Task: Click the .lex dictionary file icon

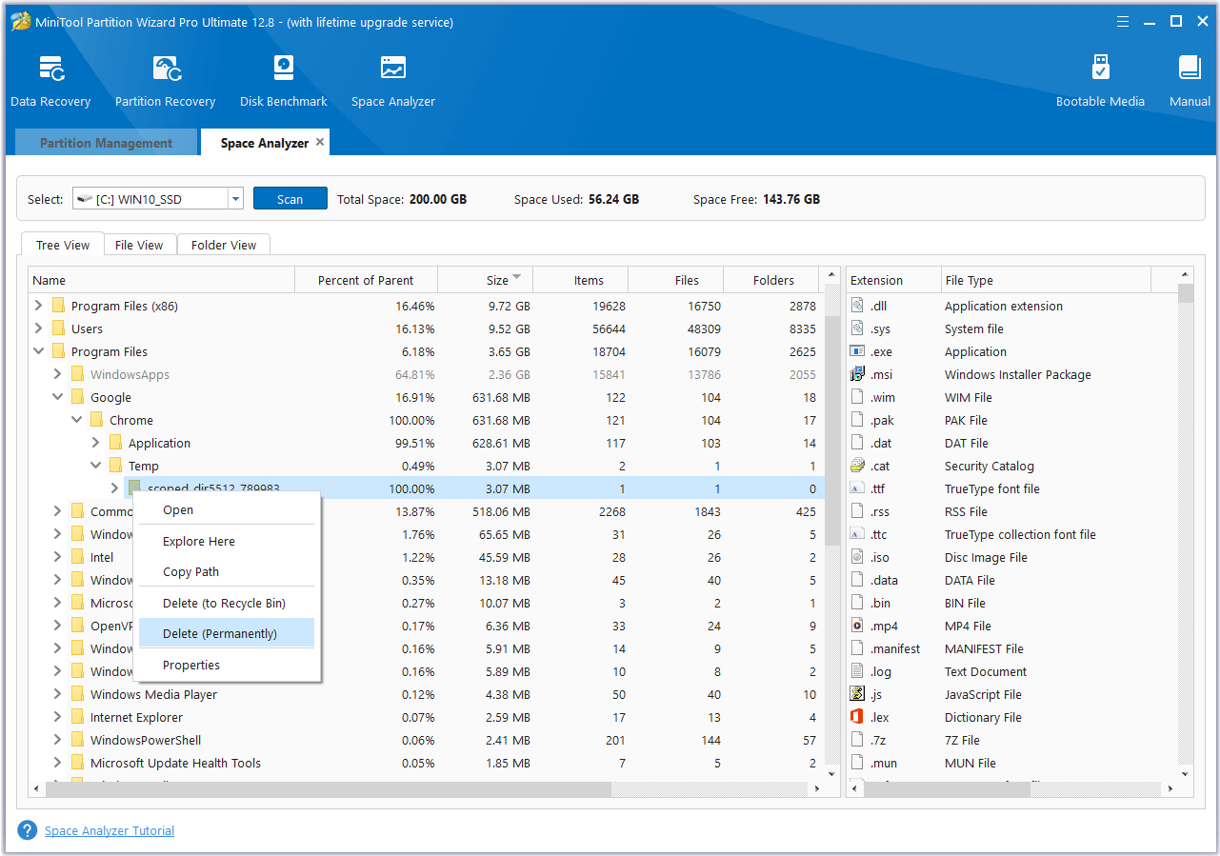Action: [x=857, y=717]
